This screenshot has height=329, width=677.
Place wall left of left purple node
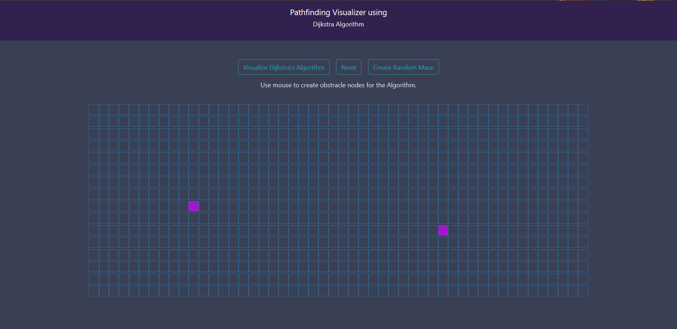tap(184, 206)
